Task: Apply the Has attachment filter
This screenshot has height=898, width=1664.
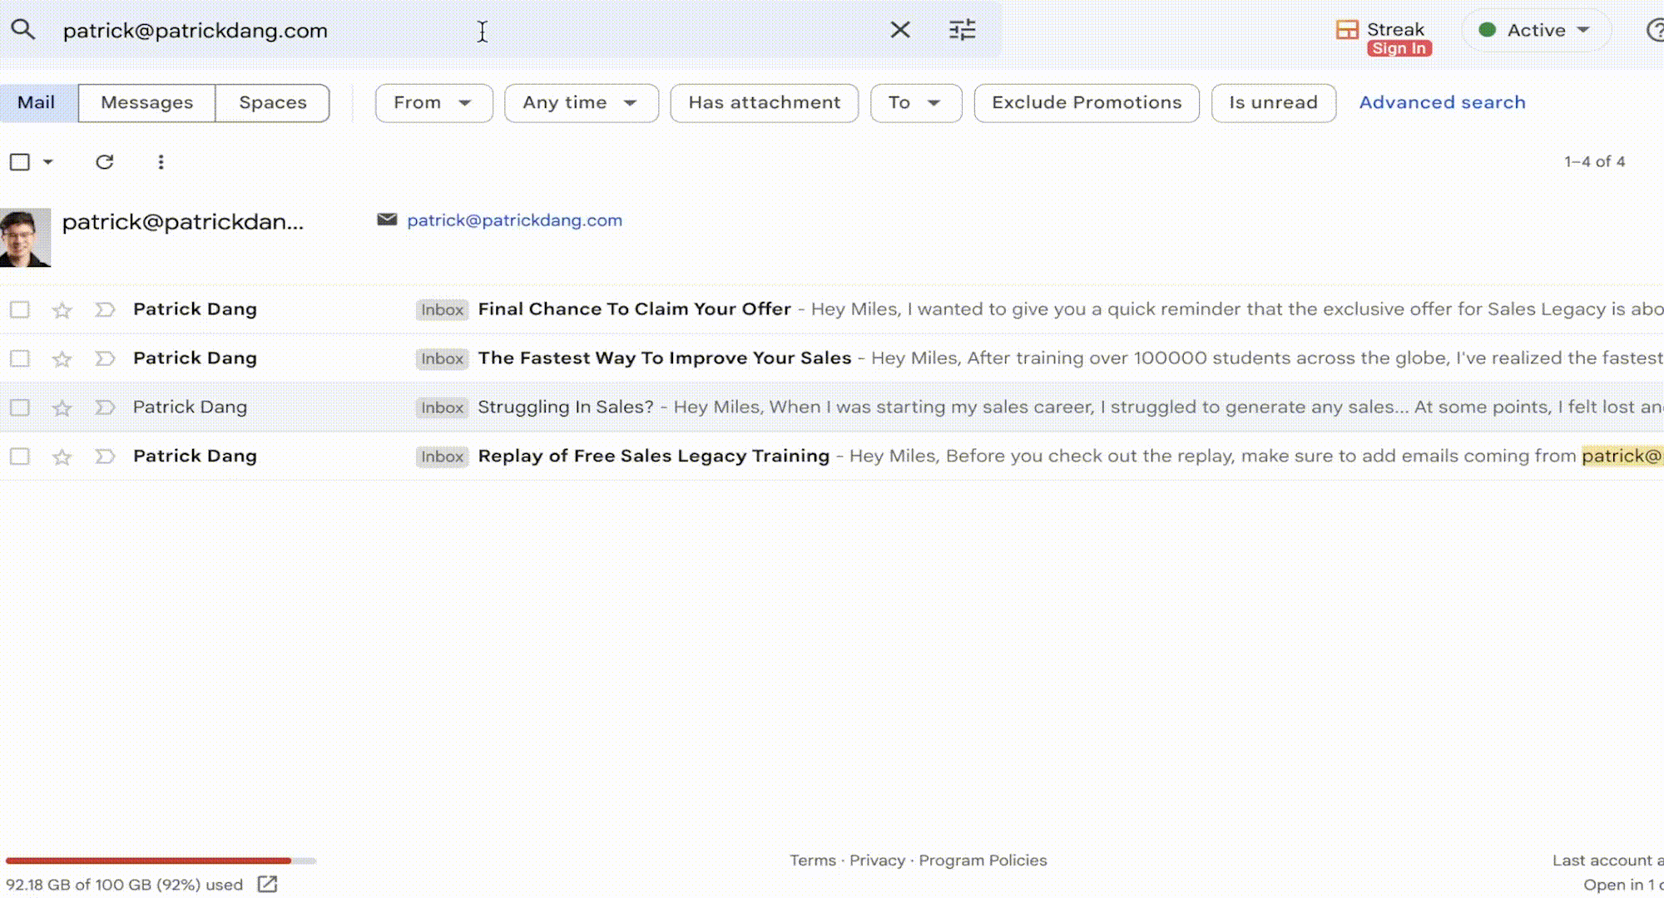Action: point(764,102)
